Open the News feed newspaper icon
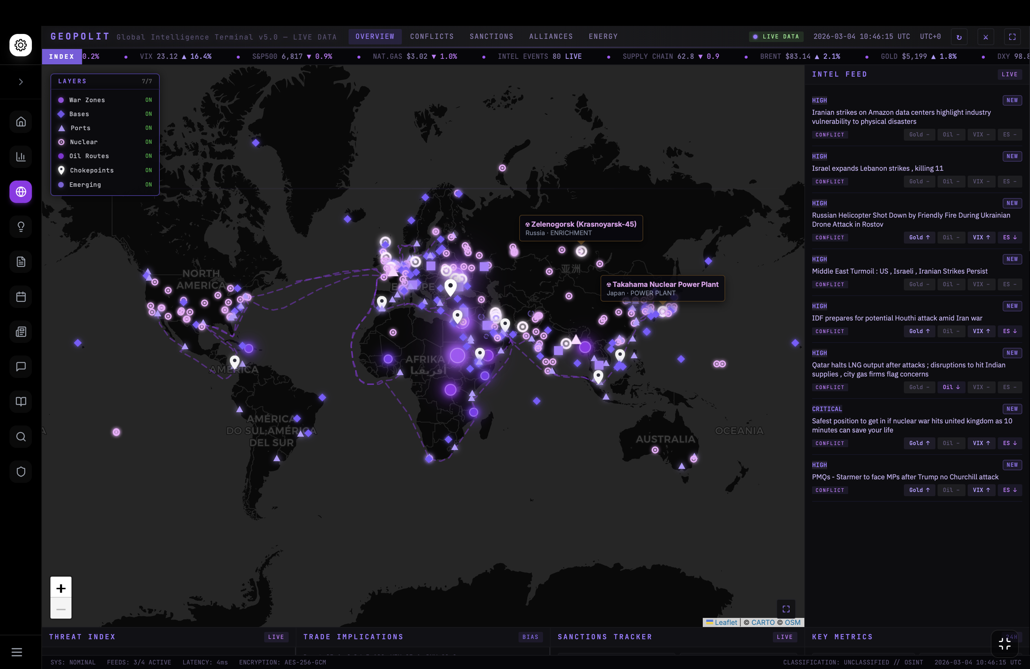 click(20, 332)
